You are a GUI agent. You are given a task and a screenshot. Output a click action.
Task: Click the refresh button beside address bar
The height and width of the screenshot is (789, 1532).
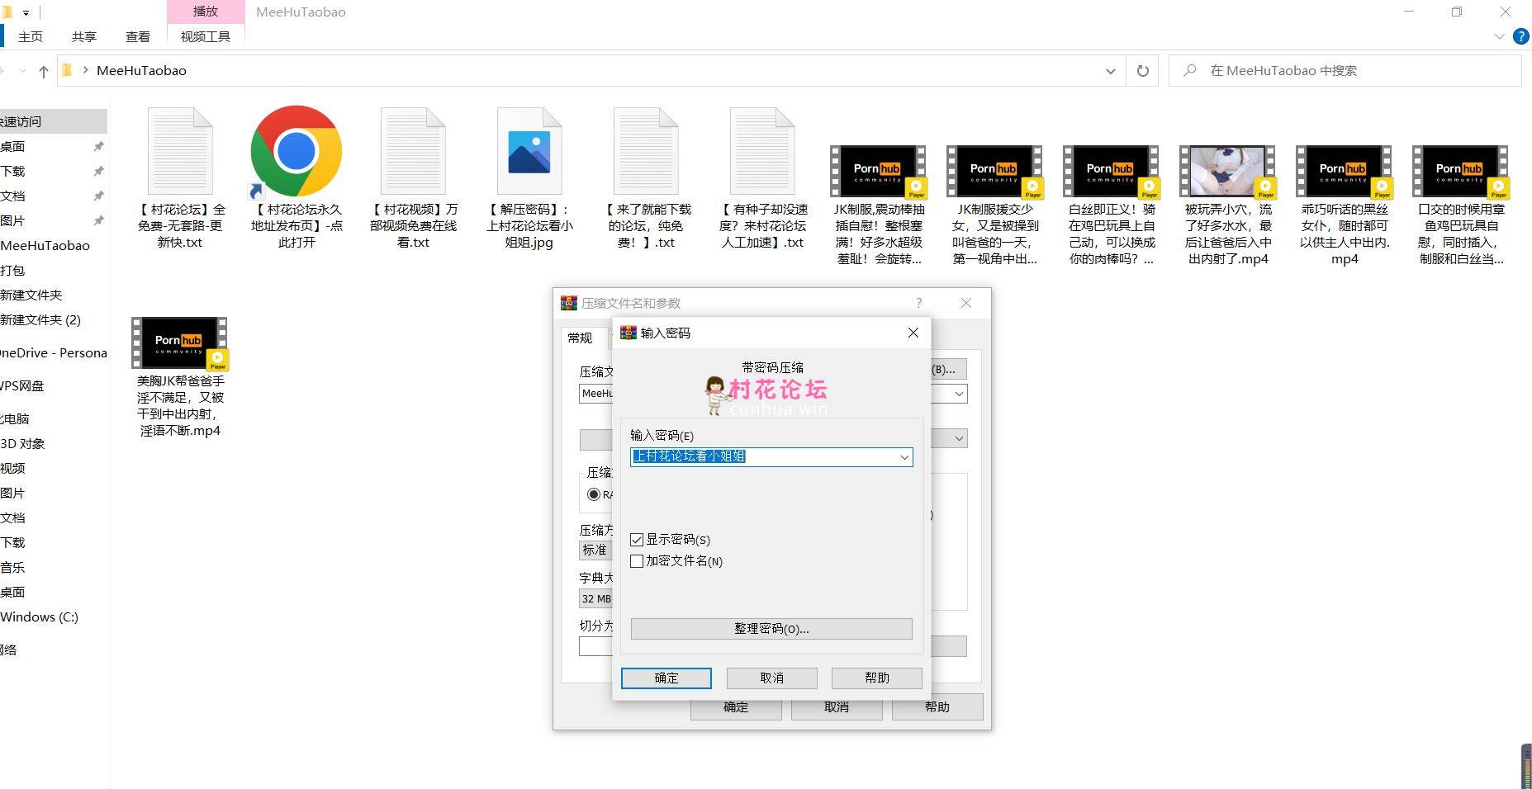point(1142,71)
